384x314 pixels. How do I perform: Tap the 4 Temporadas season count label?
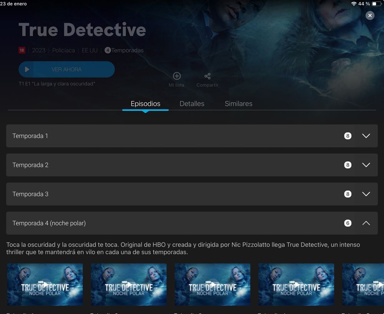point(124,50)
